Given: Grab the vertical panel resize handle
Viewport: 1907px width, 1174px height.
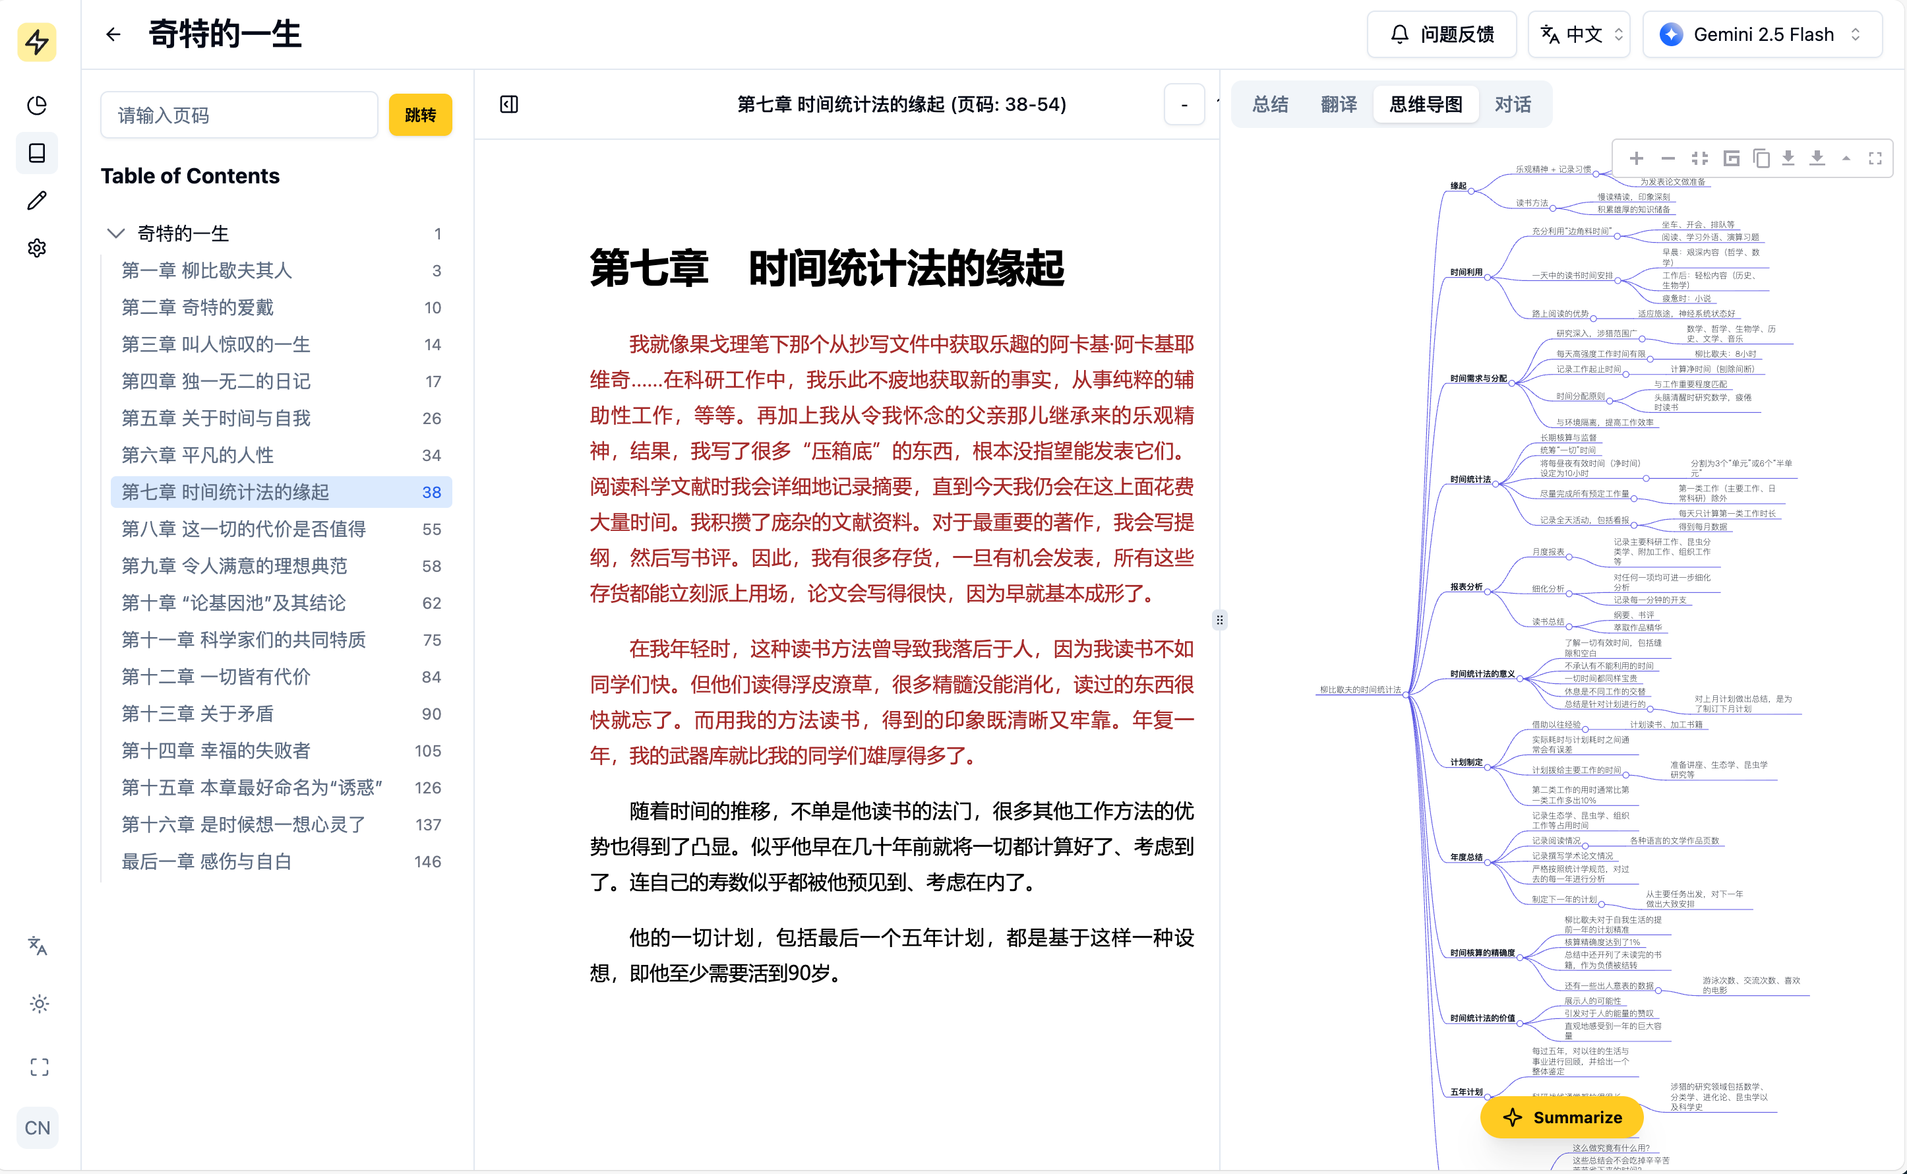Looking at the screenshot, I should click(x=1219, y=619).
